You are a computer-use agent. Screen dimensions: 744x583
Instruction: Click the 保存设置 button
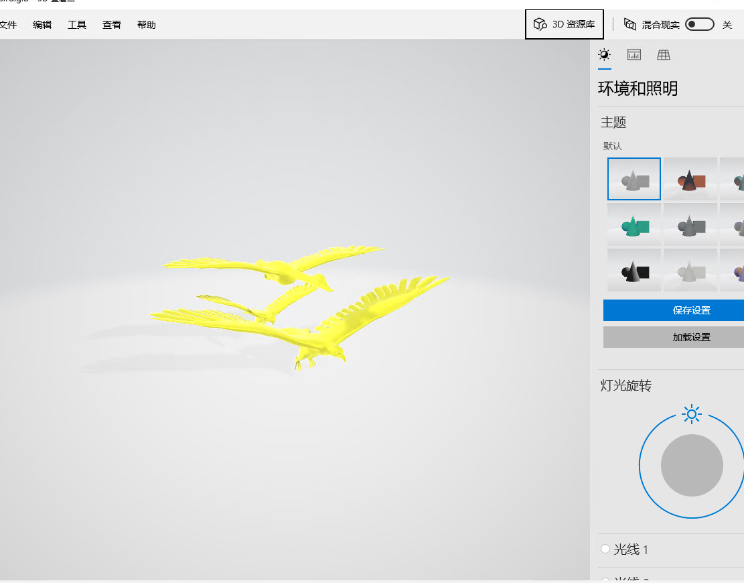[673, 310]
